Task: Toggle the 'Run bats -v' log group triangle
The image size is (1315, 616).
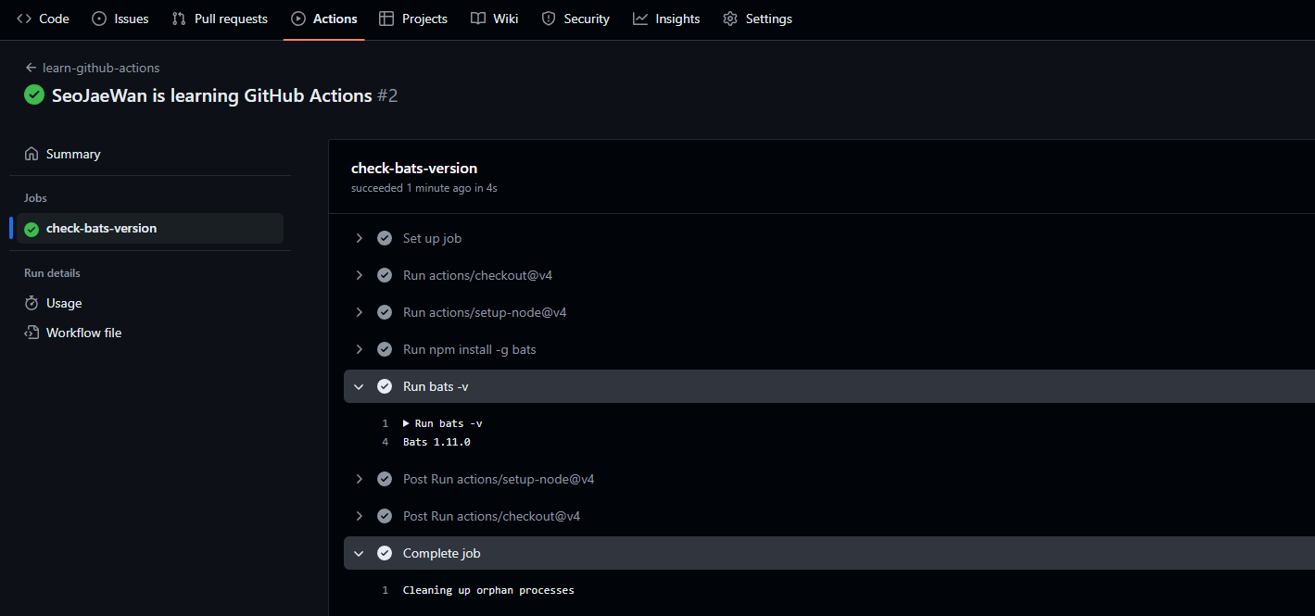Action: [x=406, y=423]
